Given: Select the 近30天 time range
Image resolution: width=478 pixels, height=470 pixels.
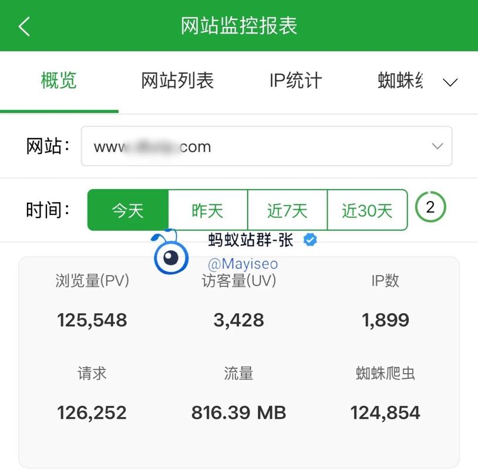Looking at the screenshot, I should (x=367, y=210).
